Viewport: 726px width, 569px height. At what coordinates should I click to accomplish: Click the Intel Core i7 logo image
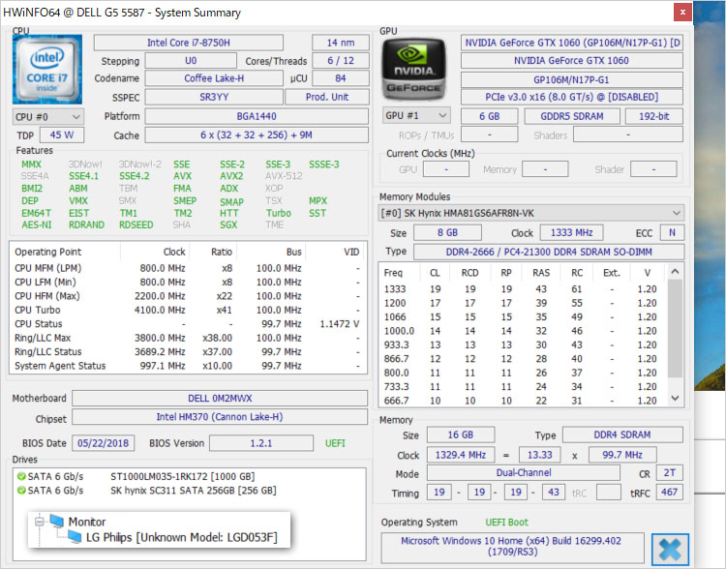coord(47,69)
